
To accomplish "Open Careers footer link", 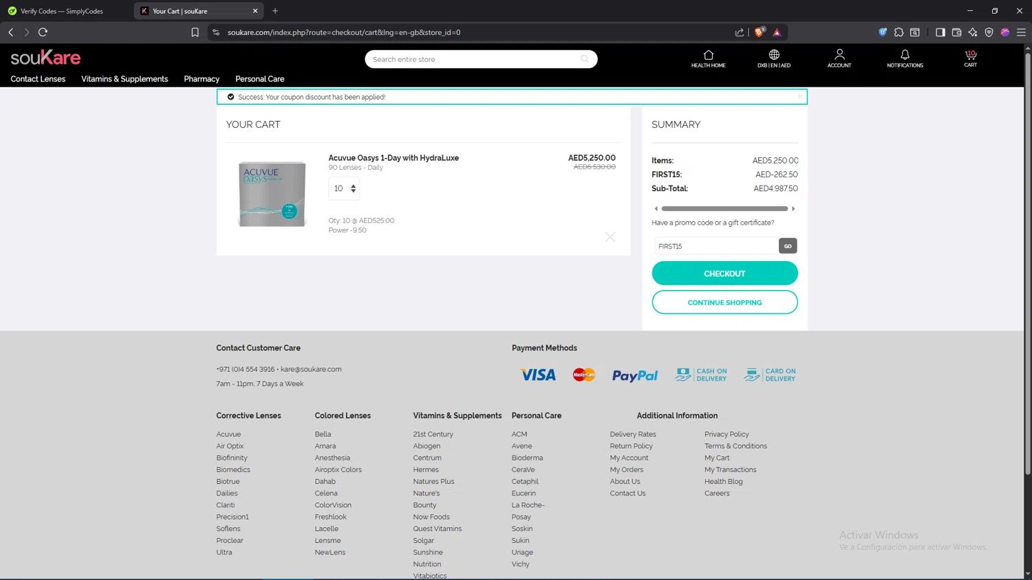I will [x=717, y=493].
